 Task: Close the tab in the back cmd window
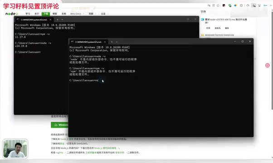click(50, 19)
